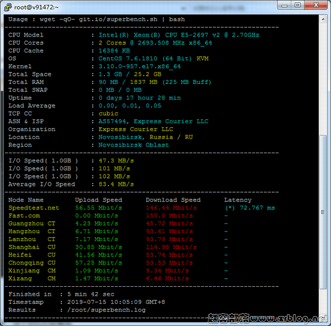Click the Timestamp 2019-07-15 value
The width and height of the screenshot is (331, 326).
116,302
